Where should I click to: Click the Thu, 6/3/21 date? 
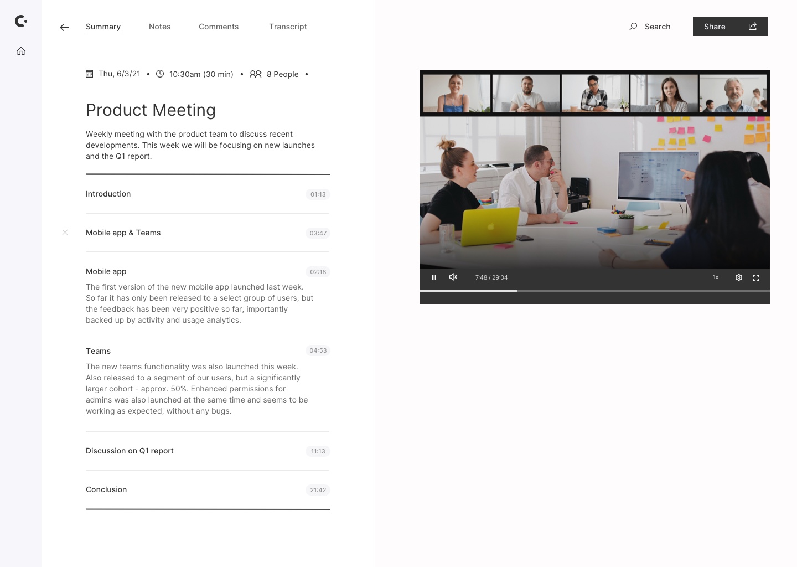coord(120,74)
